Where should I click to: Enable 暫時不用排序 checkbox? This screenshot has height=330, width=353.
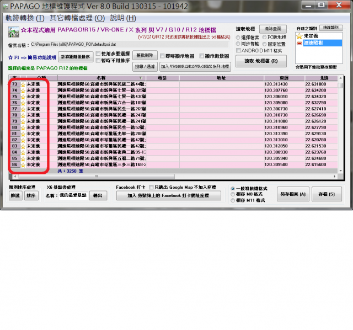pyautogui.click(x=98, y=60)
